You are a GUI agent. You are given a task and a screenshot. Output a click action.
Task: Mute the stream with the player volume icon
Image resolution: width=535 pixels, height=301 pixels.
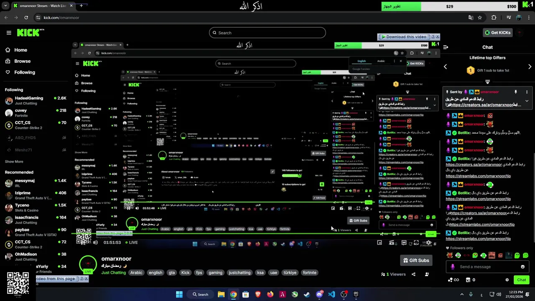click(95, 242)
